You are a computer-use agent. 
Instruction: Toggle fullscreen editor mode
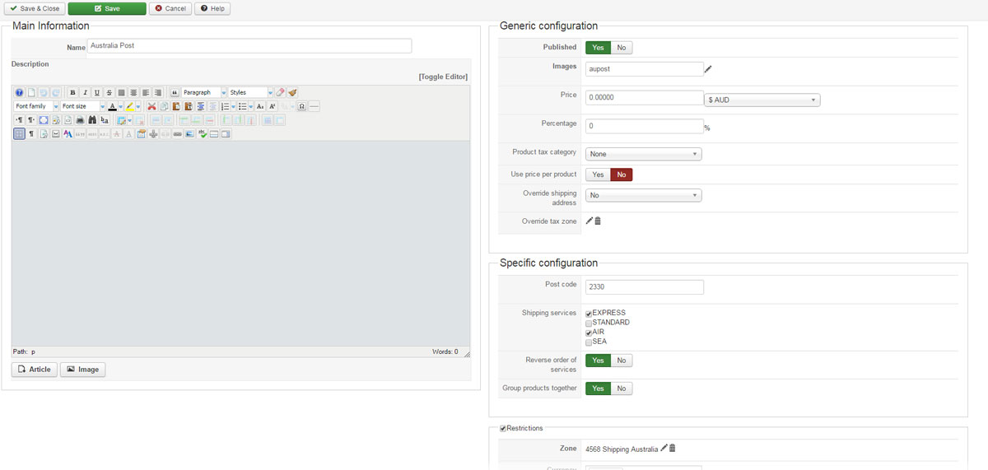44,120
